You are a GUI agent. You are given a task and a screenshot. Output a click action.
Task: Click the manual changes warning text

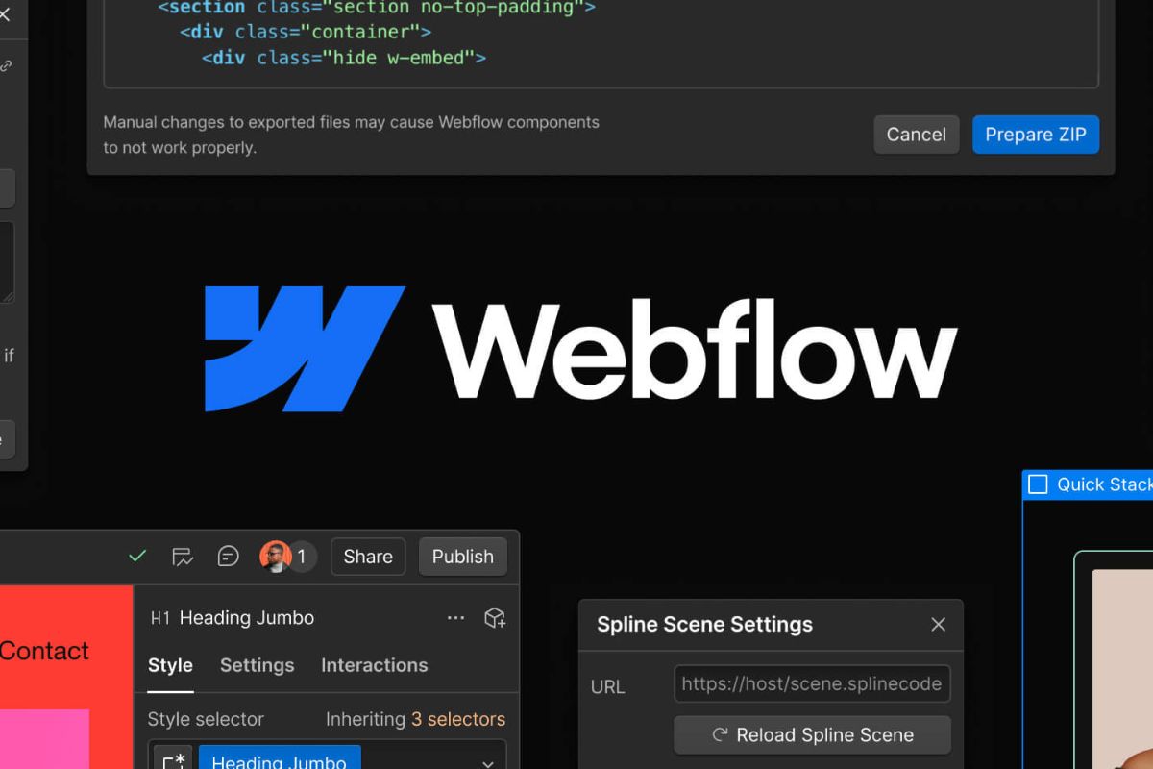tap(352, 135)
